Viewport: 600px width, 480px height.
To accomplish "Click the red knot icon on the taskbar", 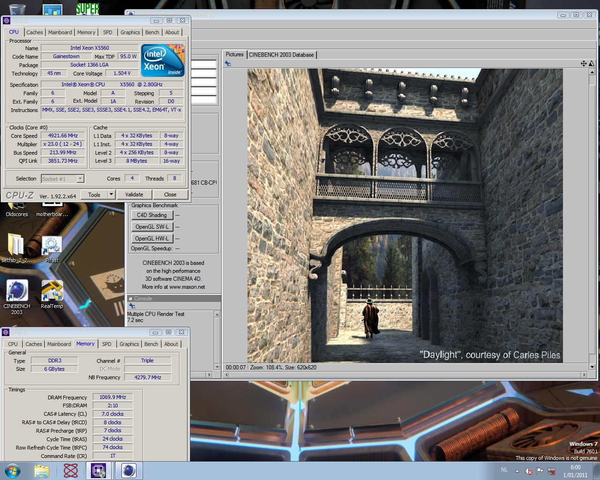I will coord(70,471).
